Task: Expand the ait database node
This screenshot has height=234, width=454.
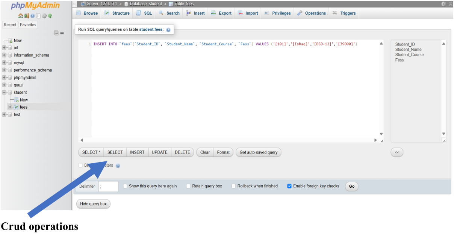Action: (4, 48)
